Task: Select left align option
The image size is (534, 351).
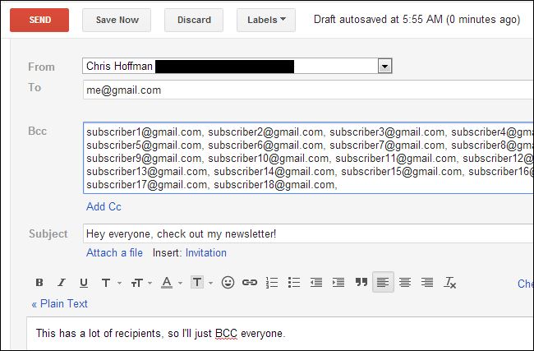Action: (x=382, y=283)
